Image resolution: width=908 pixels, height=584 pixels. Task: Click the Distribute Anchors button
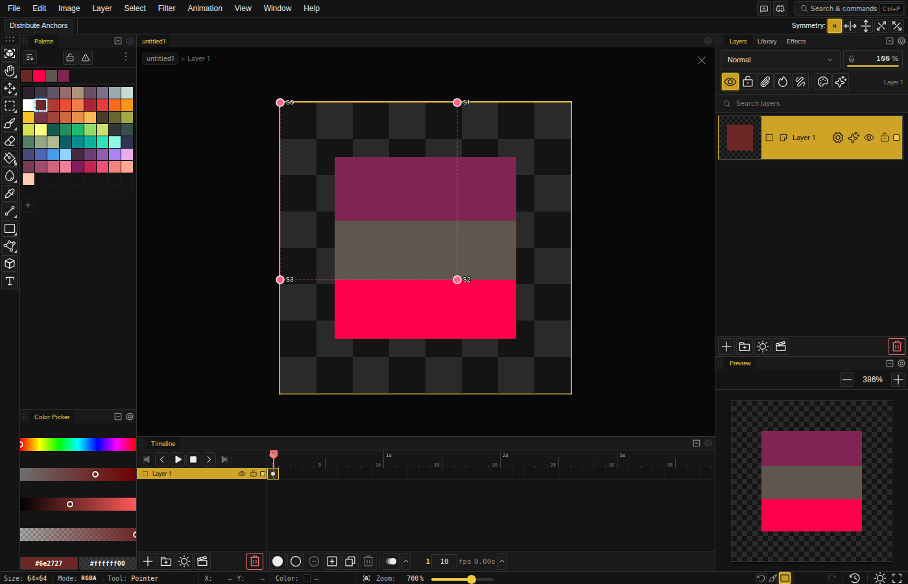[x=39, y=26]
